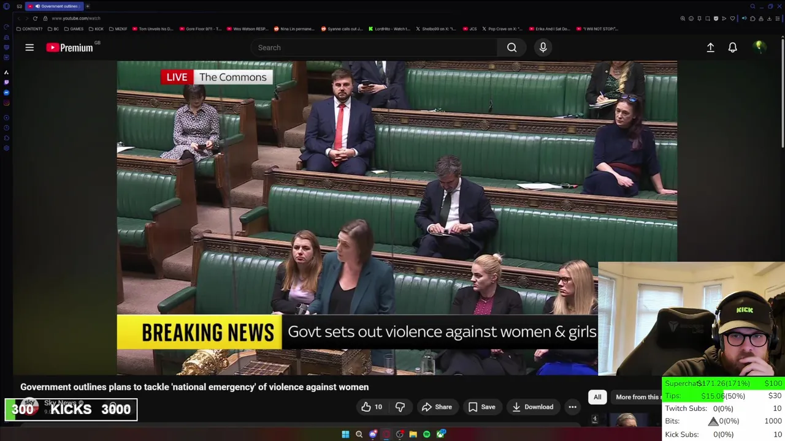Image resolution: width=785 pixels, height=441 pixels.
Task: Open browser history clock in sidebar
Action: pos(6,127)
